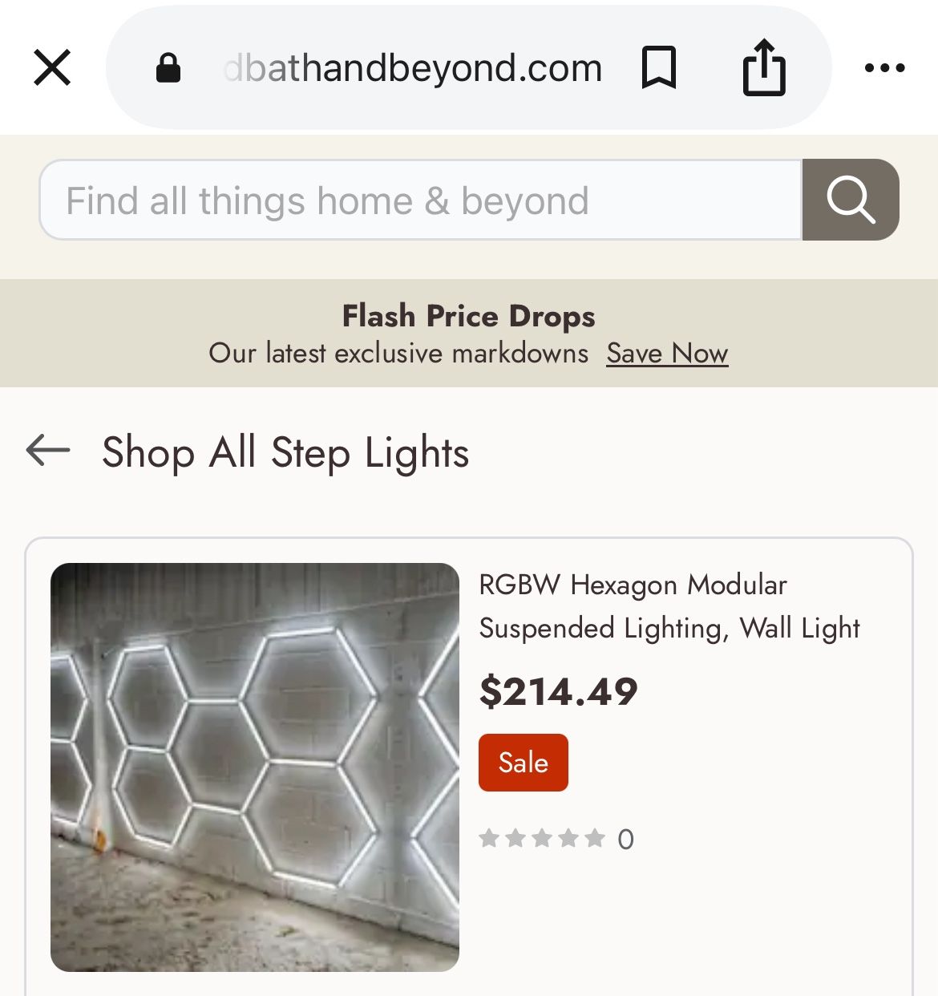Go back using the left arrow icon
Image resolution: width=938 pixels, height=996 pixels.
[x=48, y=451]
